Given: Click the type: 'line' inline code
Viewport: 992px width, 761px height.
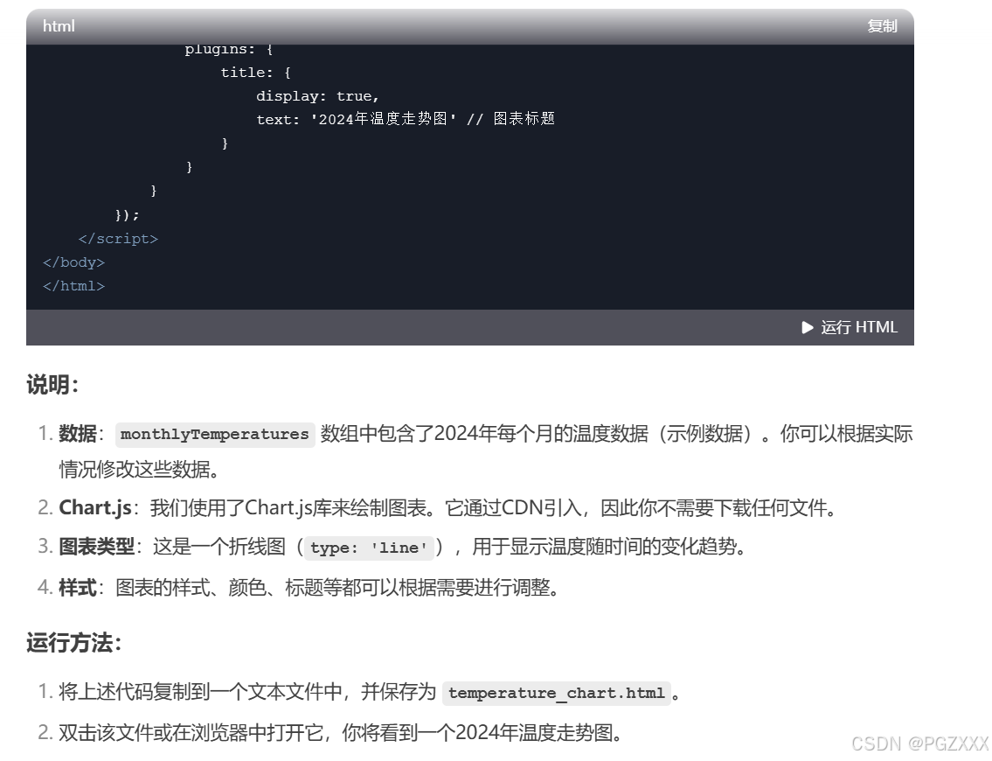Looking at the screenshot, I should (x=369, y=548).
